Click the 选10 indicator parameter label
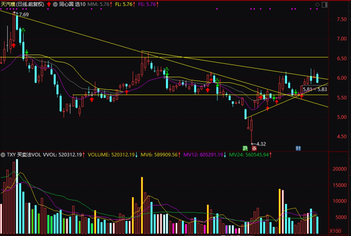Image resolution: width=351 pixels, height=236 pixels. [80, 4]
